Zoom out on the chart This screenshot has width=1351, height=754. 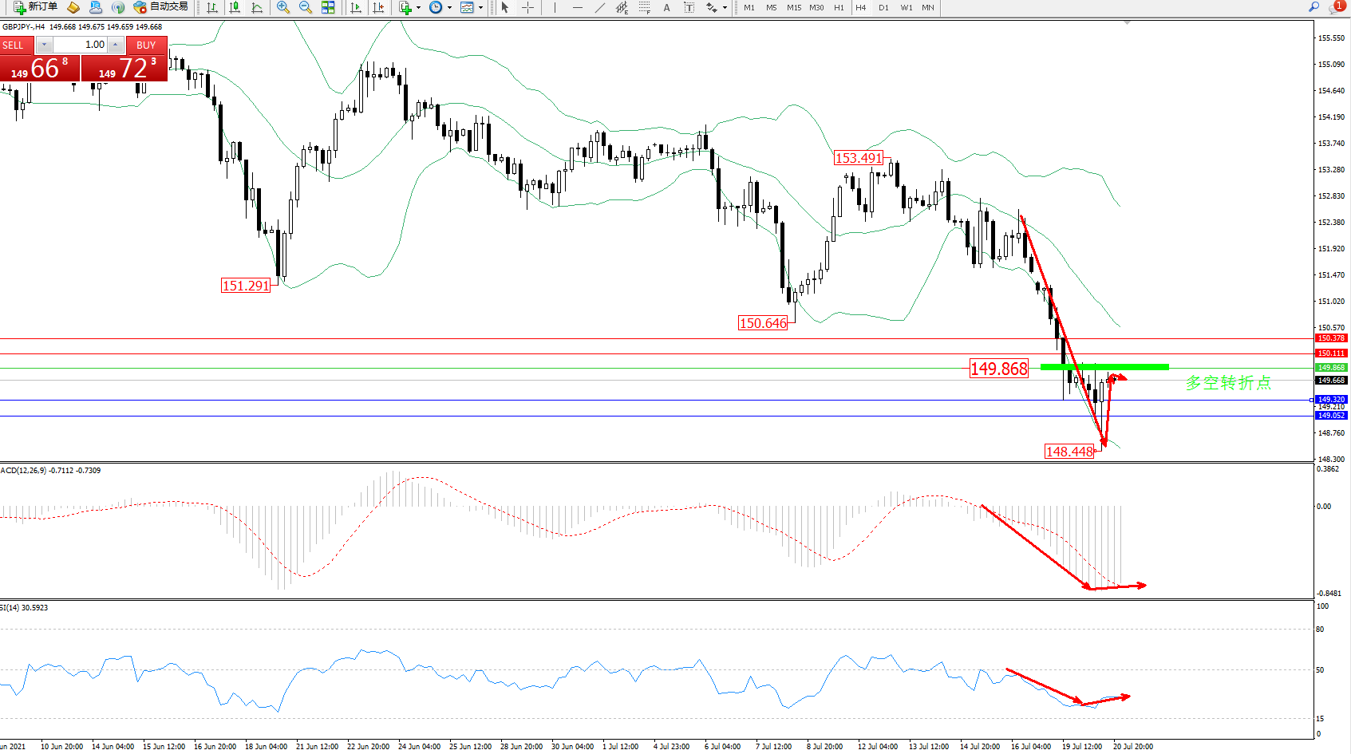click(306, 7)
